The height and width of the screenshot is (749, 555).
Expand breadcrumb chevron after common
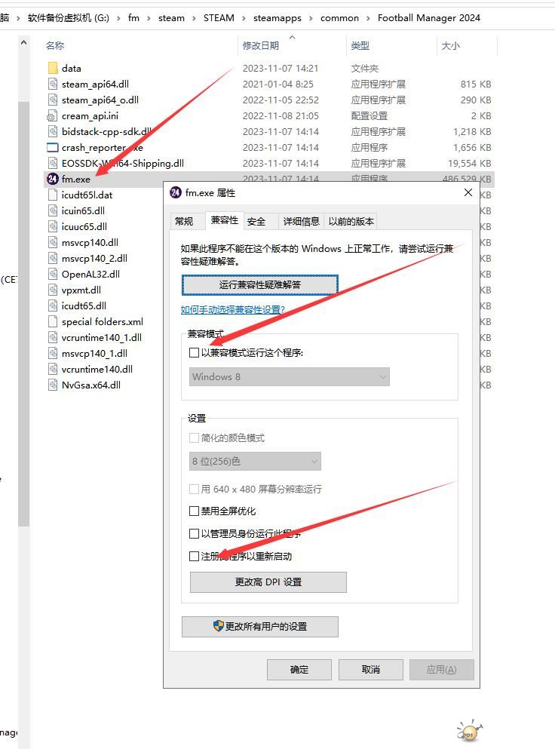click(368, 18)
